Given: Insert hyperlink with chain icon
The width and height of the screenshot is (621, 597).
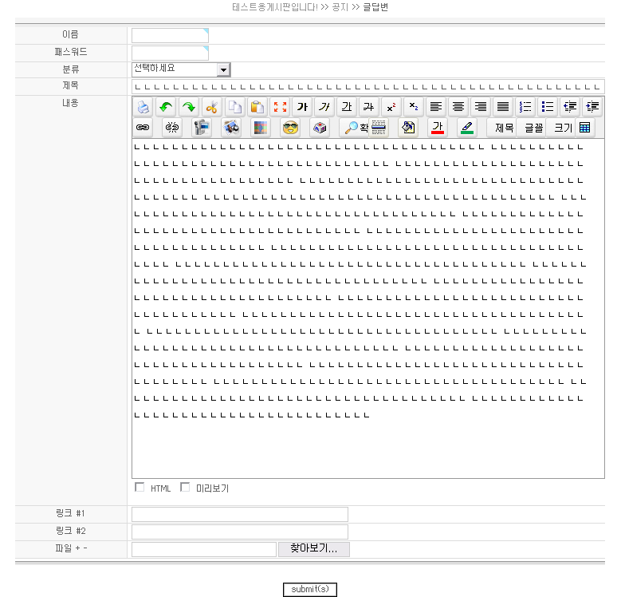Looking at the screenshot, I should coord(143,128).
